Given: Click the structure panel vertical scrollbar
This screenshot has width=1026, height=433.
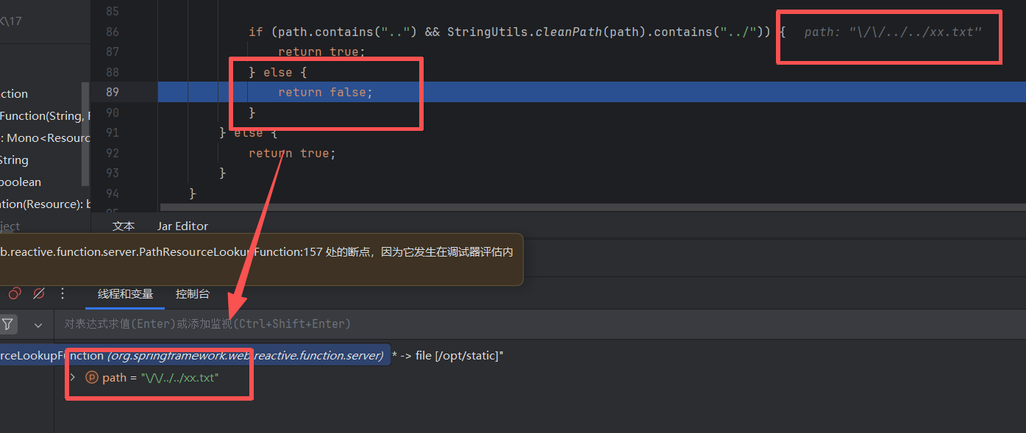Looking at the screenshot, I should click(85, 132).
